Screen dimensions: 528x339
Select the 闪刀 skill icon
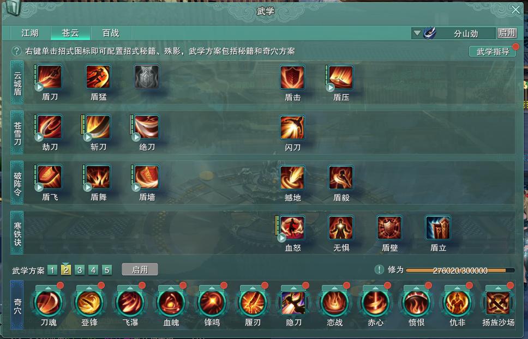(292, 127)
